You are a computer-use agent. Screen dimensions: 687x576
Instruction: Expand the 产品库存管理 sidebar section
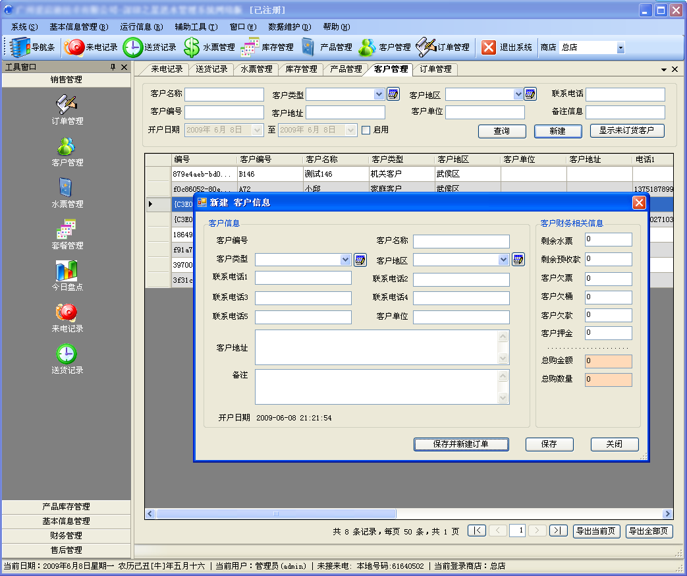[66, 507]
